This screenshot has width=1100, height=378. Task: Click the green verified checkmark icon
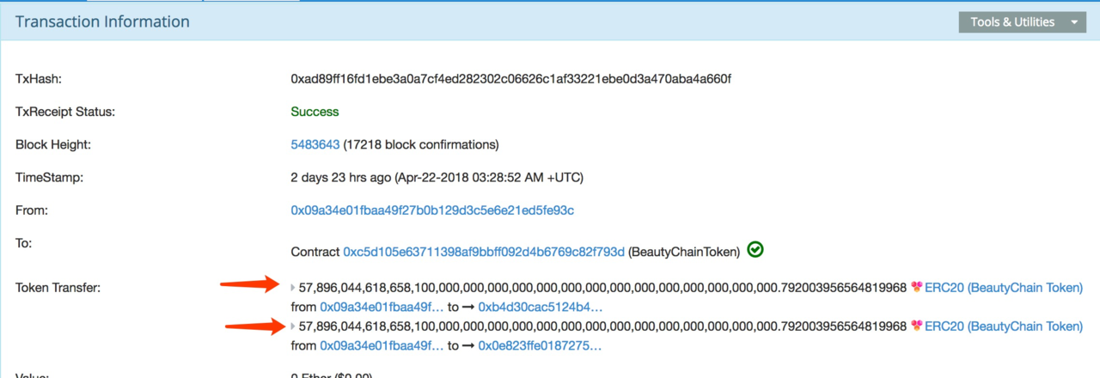coord(755,250)
